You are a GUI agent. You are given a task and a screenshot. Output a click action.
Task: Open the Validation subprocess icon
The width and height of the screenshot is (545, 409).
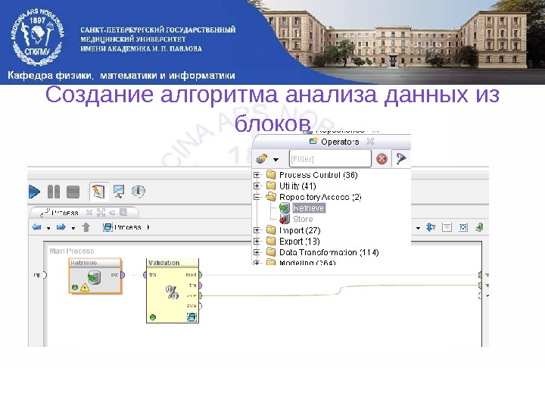tap(192, 317)
